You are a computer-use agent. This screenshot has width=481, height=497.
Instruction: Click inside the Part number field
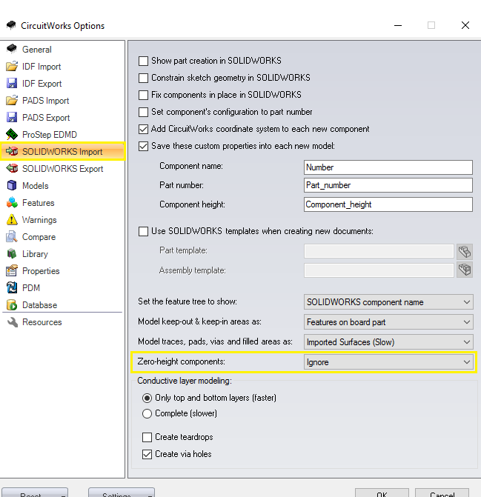388,185
